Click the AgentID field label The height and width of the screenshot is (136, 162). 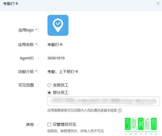[27, 58]
